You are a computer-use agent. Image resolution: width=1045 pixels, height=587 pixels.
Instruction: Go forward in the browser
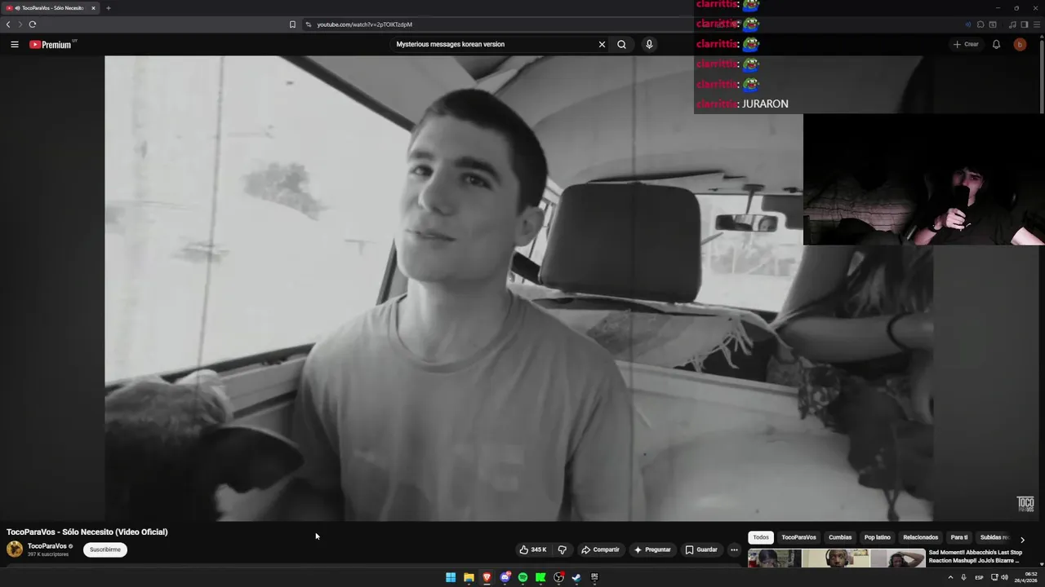pyautogui.click(x=20, y=24)
